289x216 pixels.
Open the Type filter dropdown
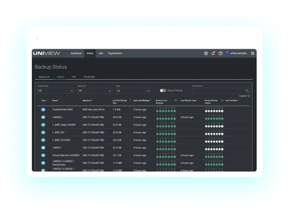[133, 90]
